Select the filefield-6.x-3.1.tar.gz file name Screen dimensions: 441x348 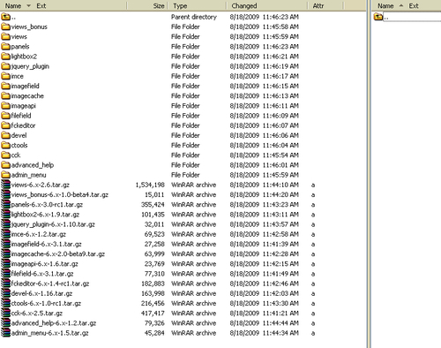(x=42, y=274)
